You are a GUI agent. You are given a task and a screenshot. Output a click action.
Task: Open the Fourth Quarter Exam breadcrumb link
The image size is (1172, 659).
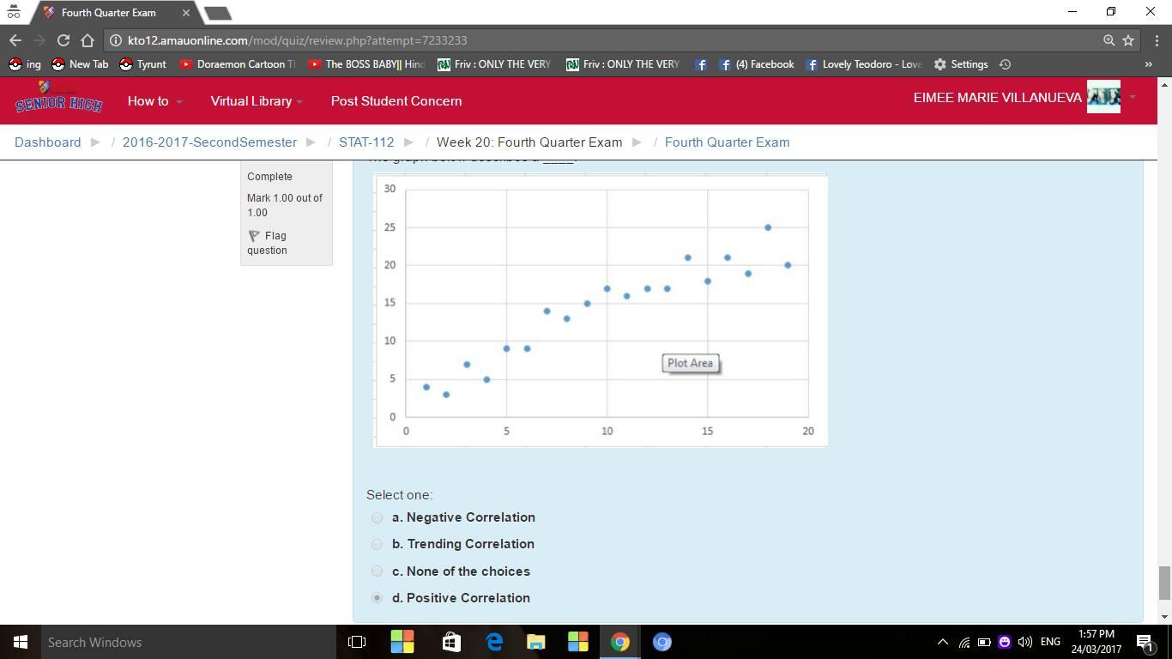point(727,142)
